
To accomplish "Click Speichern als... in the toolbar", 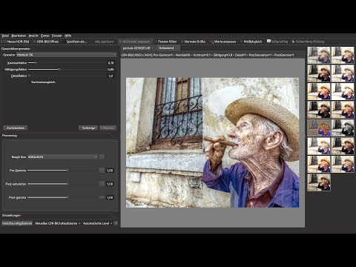I will point(75,42).
